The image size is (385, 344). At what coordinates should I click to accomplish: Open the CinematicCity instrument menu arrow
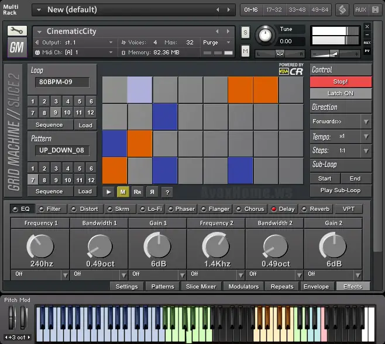tap(39, 32)
